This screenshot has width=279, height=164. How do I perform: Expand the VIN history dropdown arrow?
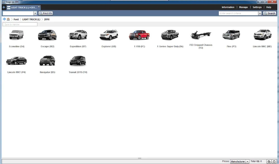[35, 13]
